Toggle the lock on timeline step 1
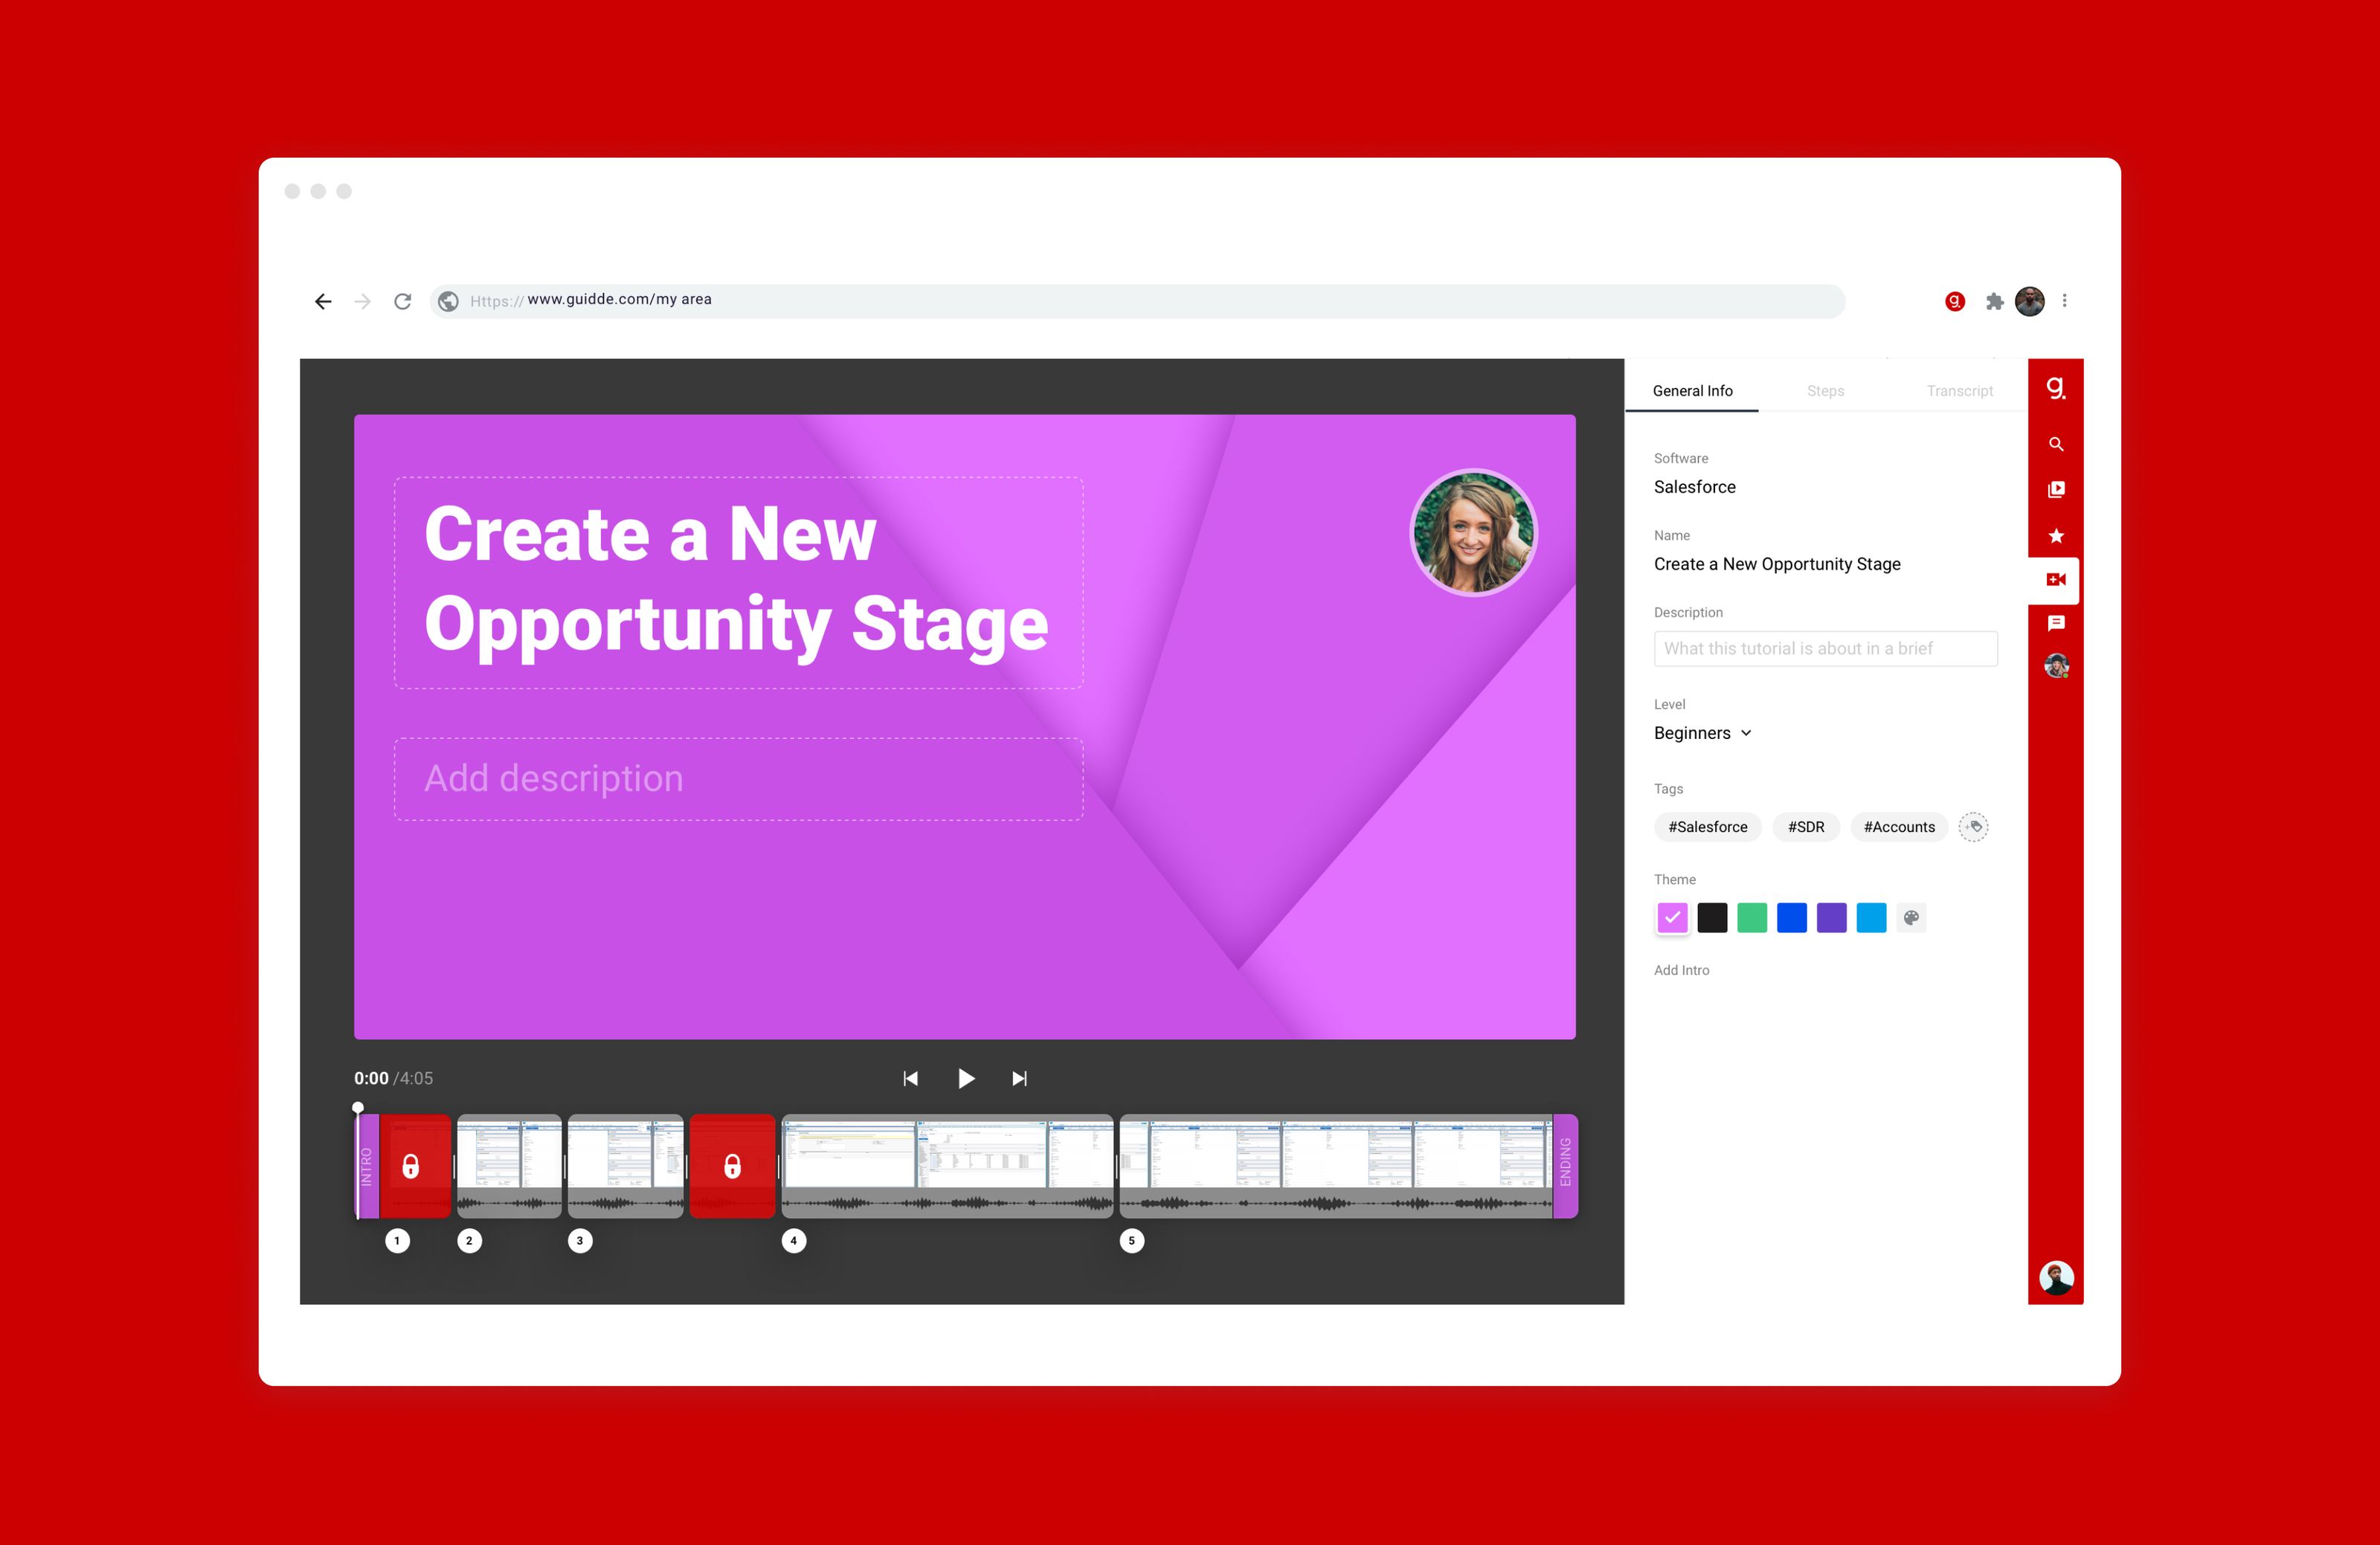2380x1545 pixels. coord(410,1165)
